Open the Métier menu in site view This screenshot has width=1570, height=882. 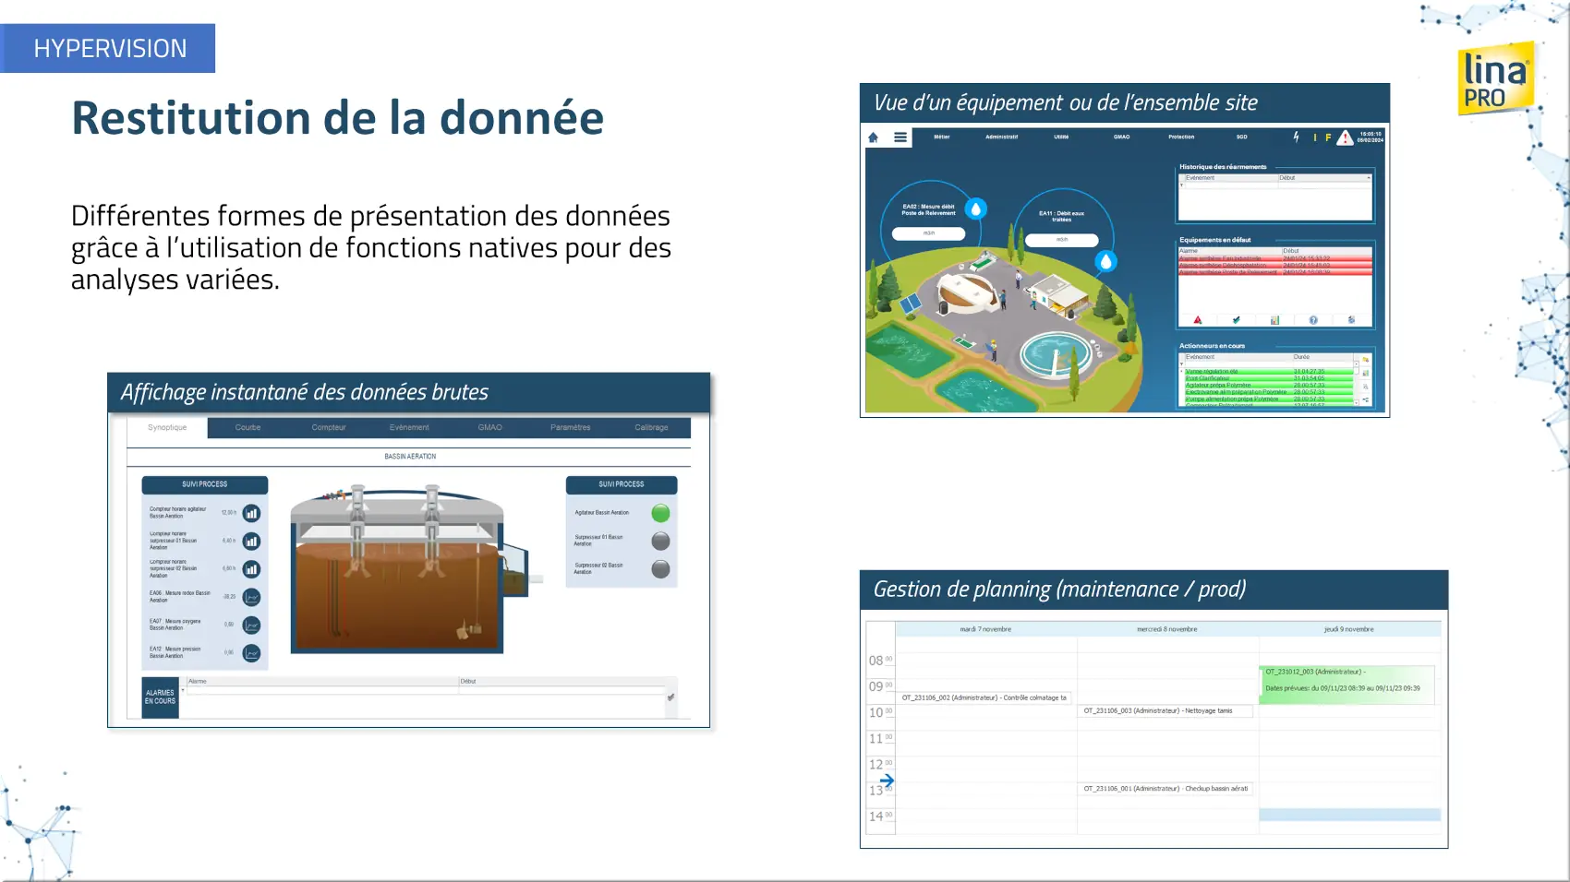941,137
